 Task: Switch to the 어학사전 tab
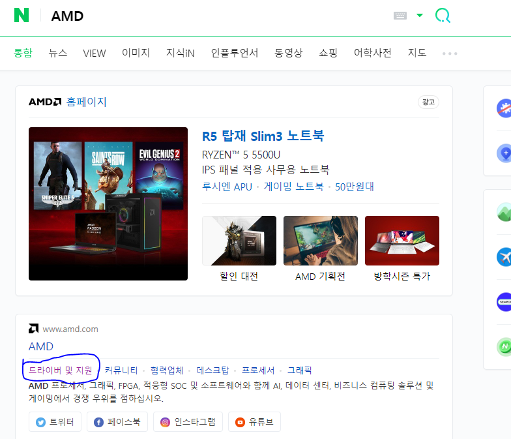click(x=373, y=53)
